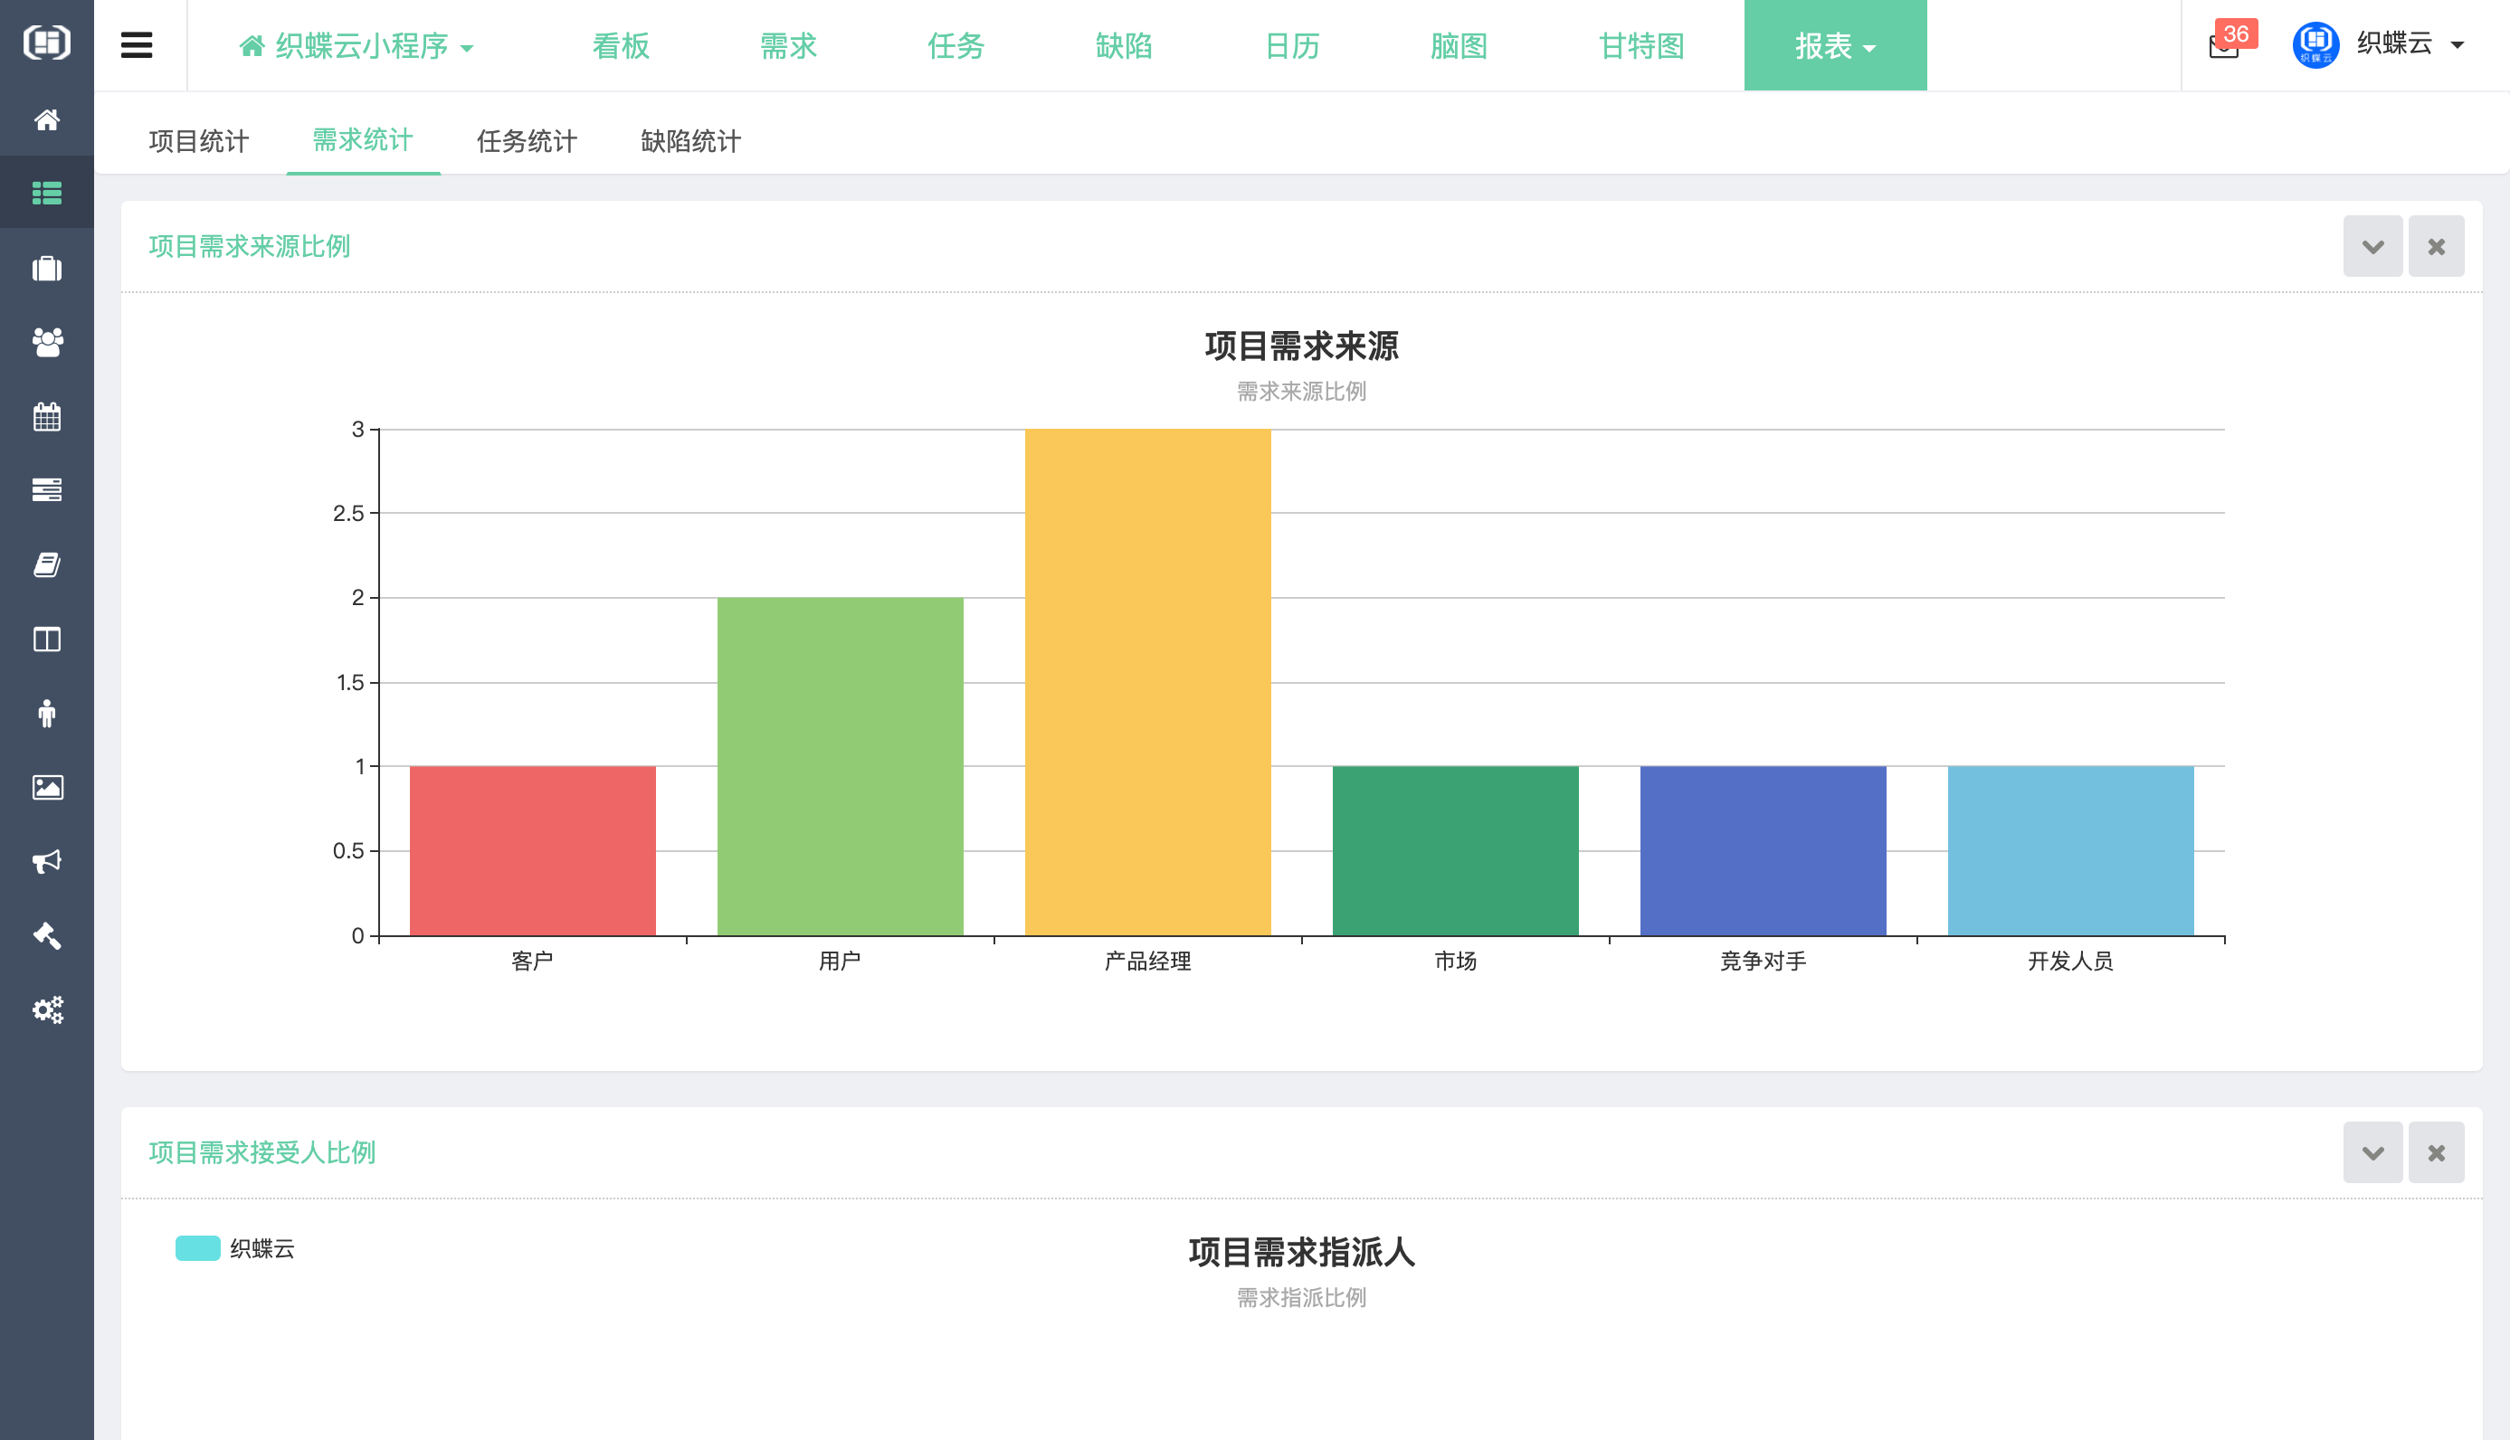Viewport: 2510px width, 1440px height.
Task: Open the 甘特图 menu item
Action: pos(1640,45)
